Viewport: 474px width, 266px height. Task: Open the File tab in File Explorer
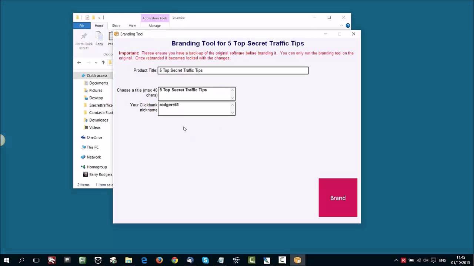click(x=81, y=25)
